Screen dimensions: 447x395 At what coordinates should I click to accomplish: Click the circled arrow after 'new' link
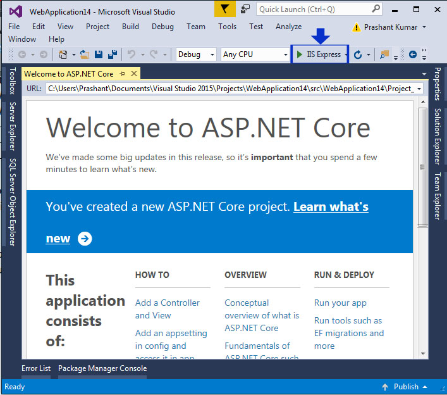point(85,239)
